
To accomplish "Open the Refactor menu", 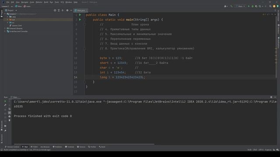I will 39,2.
